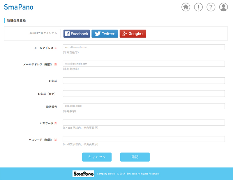
Task: Click the 新規会員登録 page heading
Action: point(17,21)
